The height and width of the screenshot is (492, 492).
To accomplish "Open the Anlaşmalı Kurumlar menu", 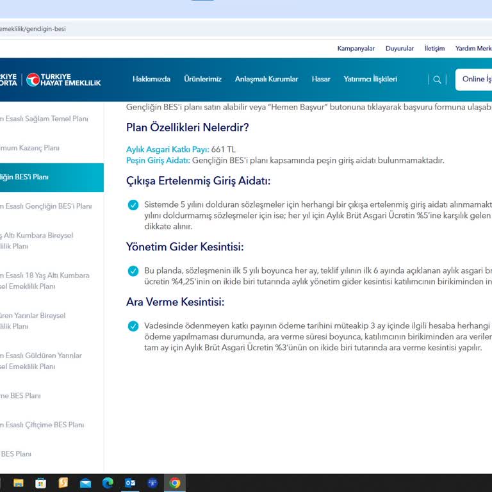I will pyautogui.click(x=266, y=79).
